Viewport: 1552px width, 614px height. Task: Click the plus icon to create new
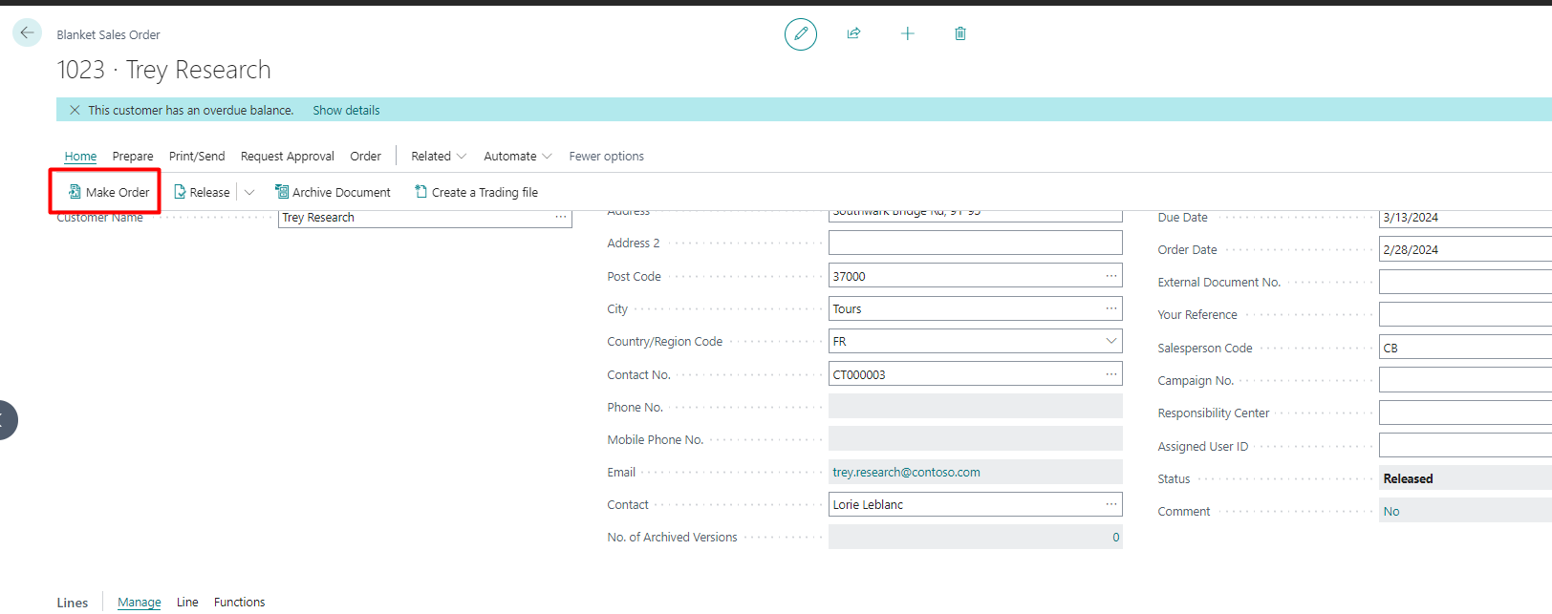pos(907,33)
